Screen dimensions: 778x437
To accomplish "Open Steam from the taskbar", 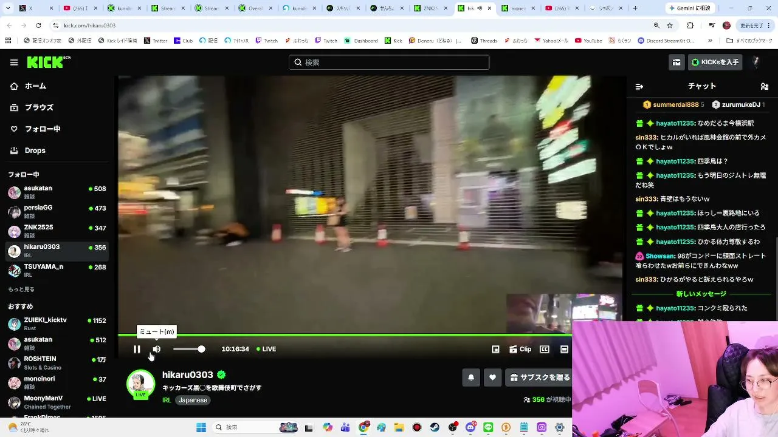I will coord(435,427).
